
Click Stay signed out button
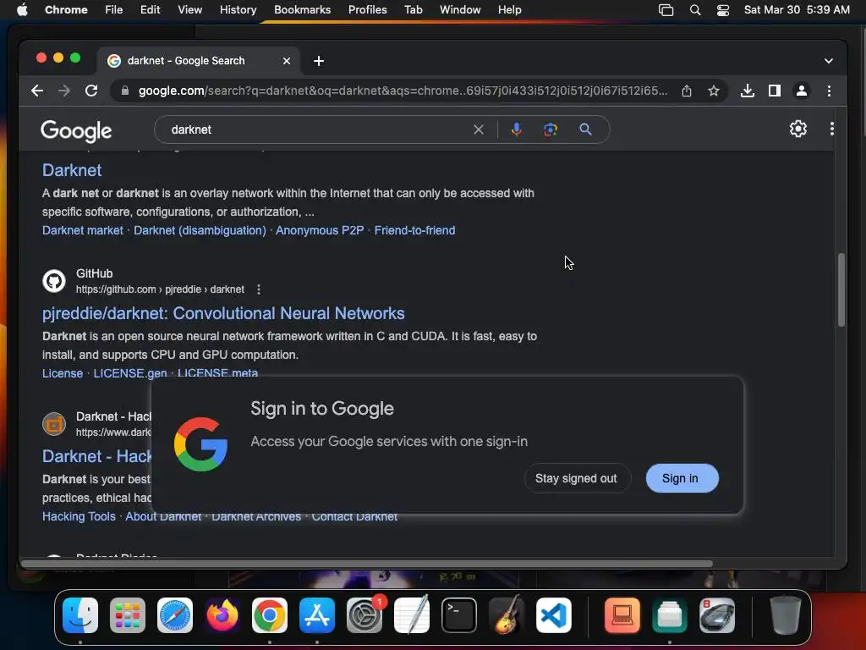(576, 478)
